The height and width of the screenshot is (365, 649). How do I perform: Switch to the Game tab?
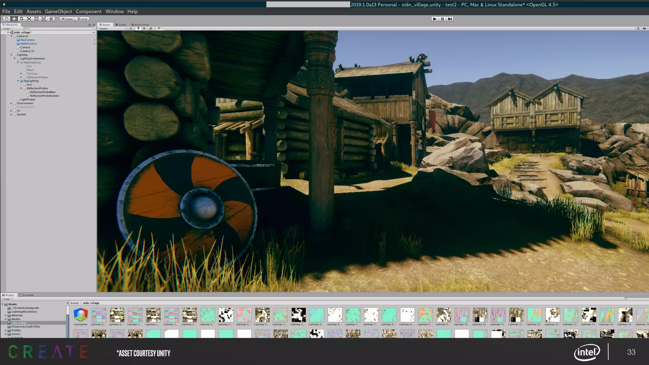121,25
